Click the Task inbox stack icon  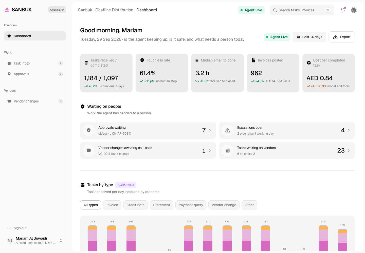pos(9,63)
